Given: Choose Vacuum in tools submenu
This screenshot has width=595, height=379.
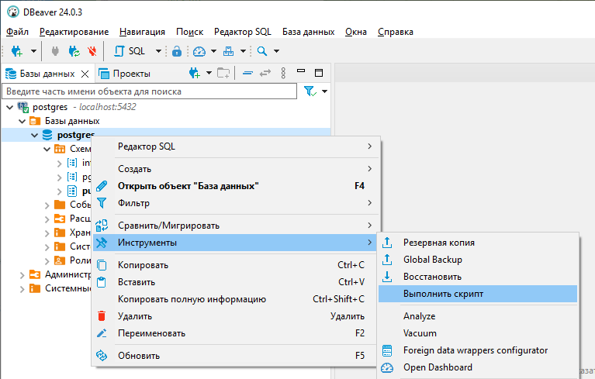Looking at the screenshot, I should click(x=478, y=333).
